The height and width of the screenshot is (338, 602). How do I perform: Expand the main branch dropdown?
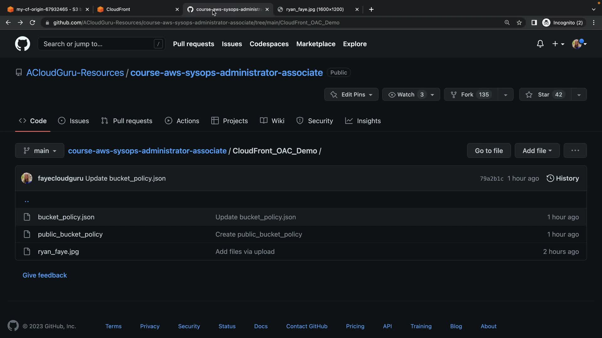pyautogui.click(x=40, y=151)
